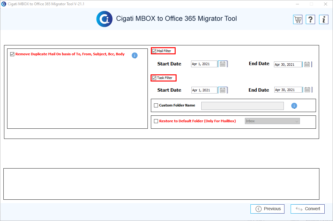Click Task Filter End Date field Apr 30, 2021

tap(288, 90)
